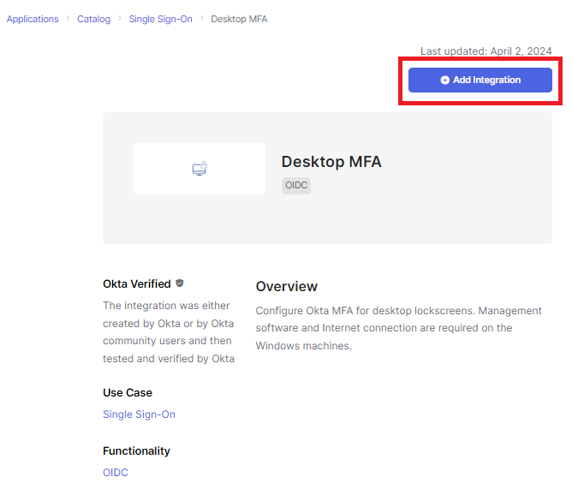Viewport: 572px width, 483px height.
Task: Click the Okta Verified shield badge icon
Action: point(180,283)
